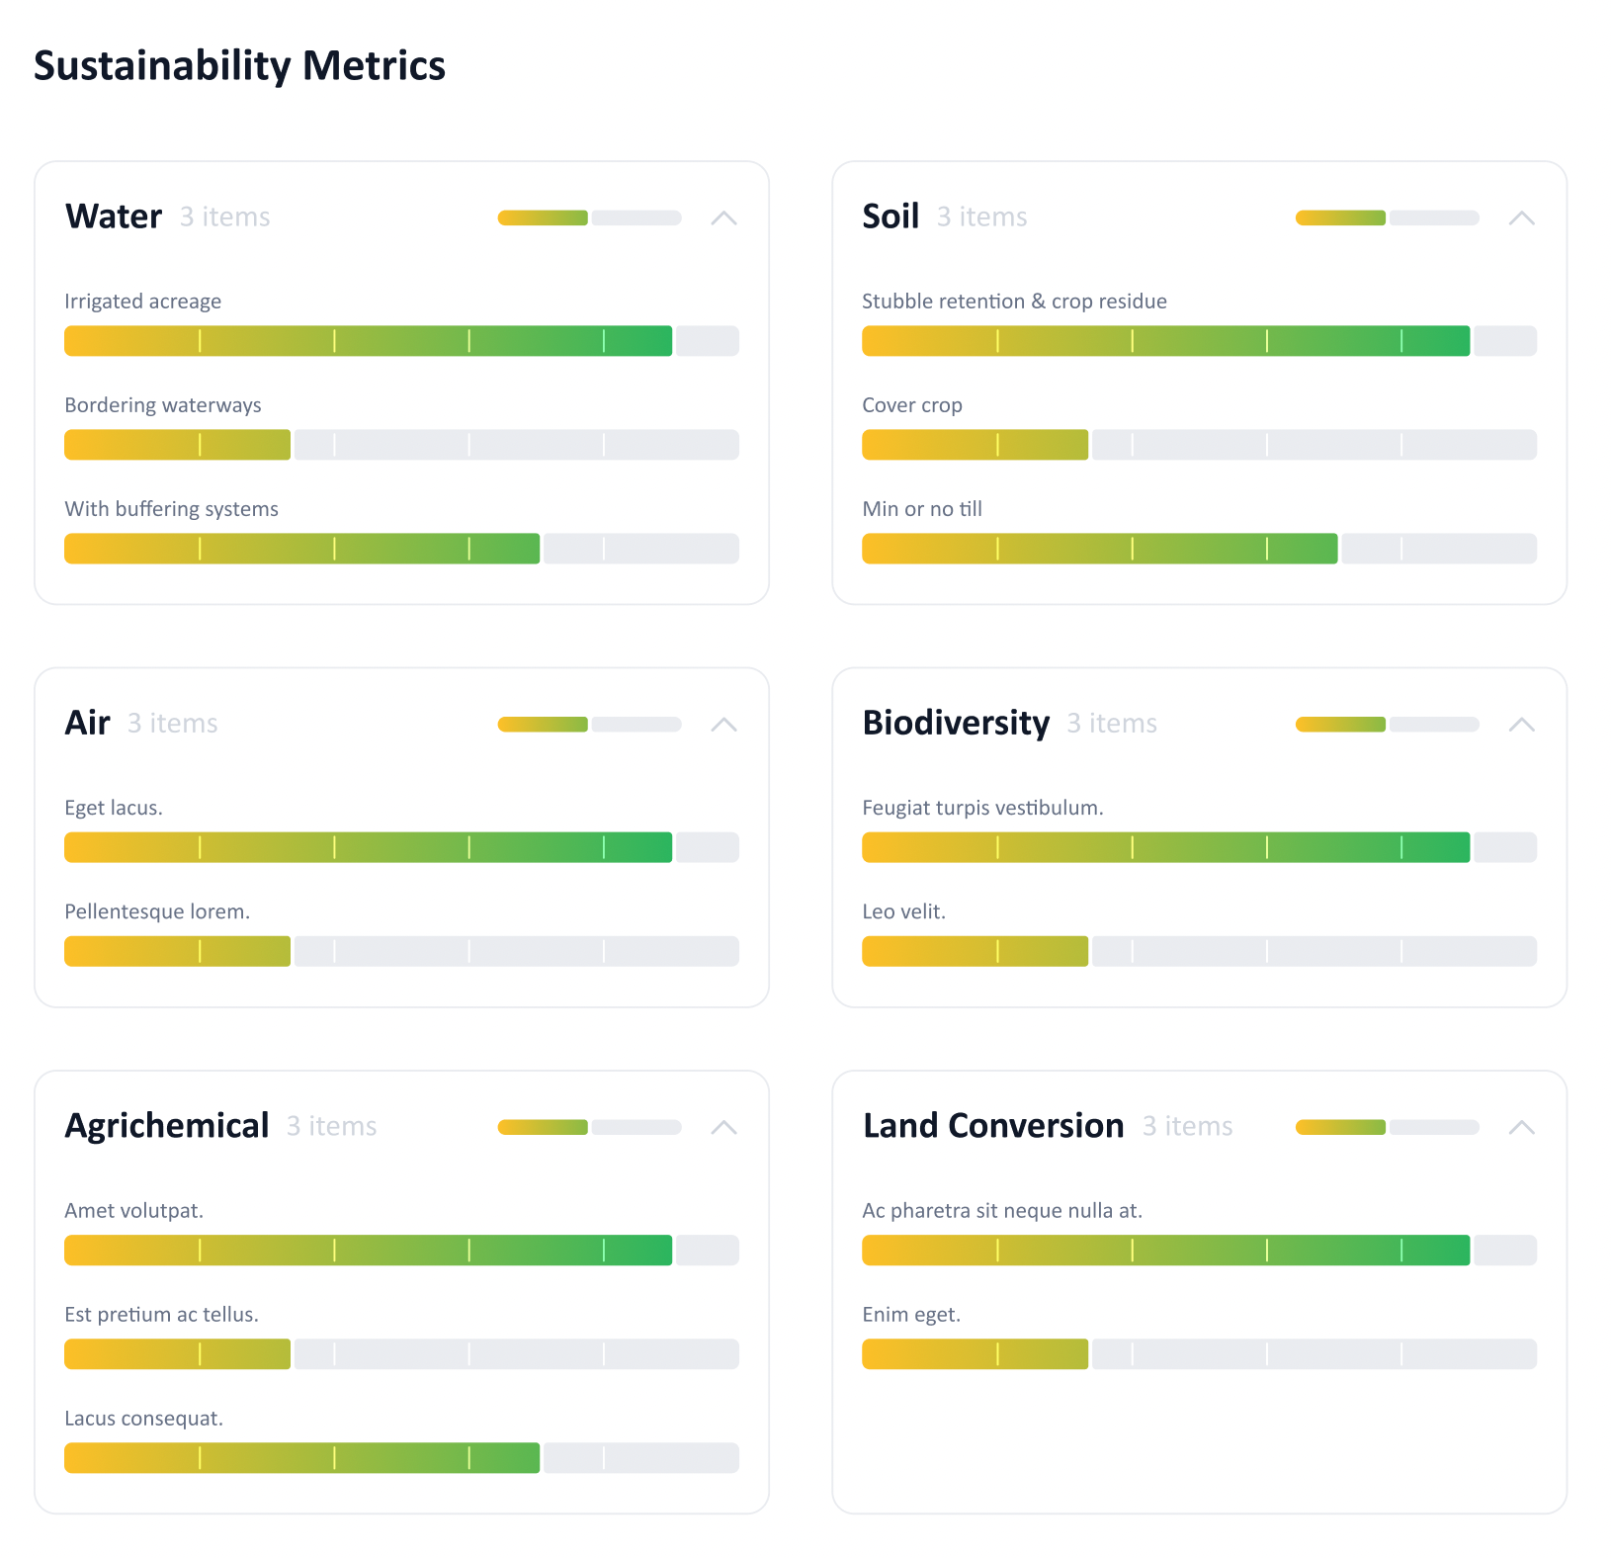The width and height of the screenshot is (1611, 1558).
Task: Collapse the Water metrics card
Action: (723, 217)
